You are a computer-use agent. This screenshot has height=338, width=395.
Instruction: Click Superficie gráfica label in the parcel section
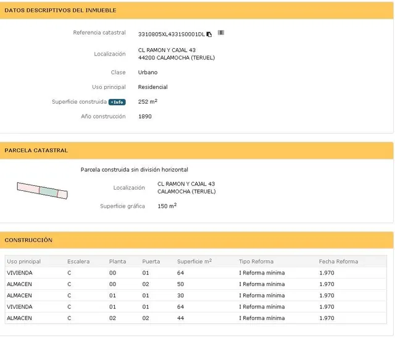(x=122, y=206)
